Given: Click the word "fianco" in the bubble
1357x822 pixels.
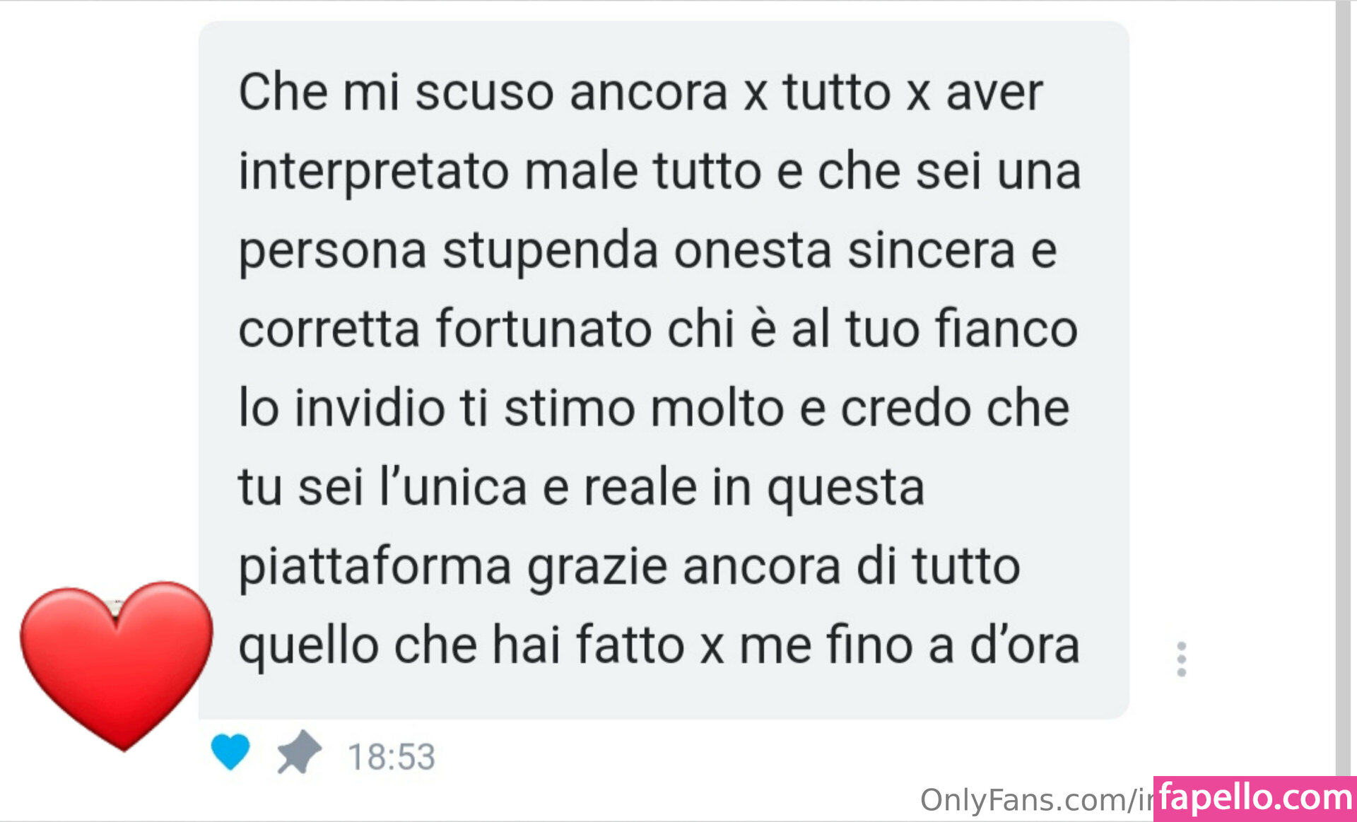Looking at the screenshot, I should pos(1006,329).
